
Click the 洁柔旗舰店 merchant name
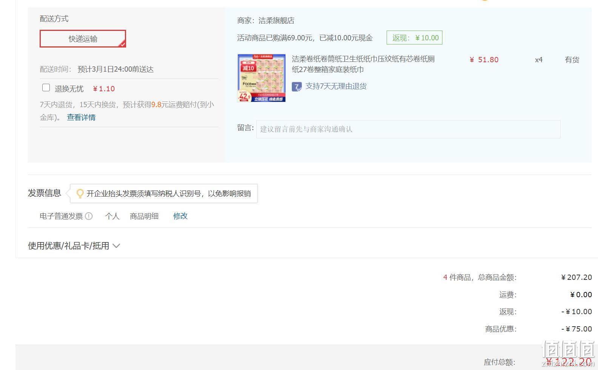point(276,20)
